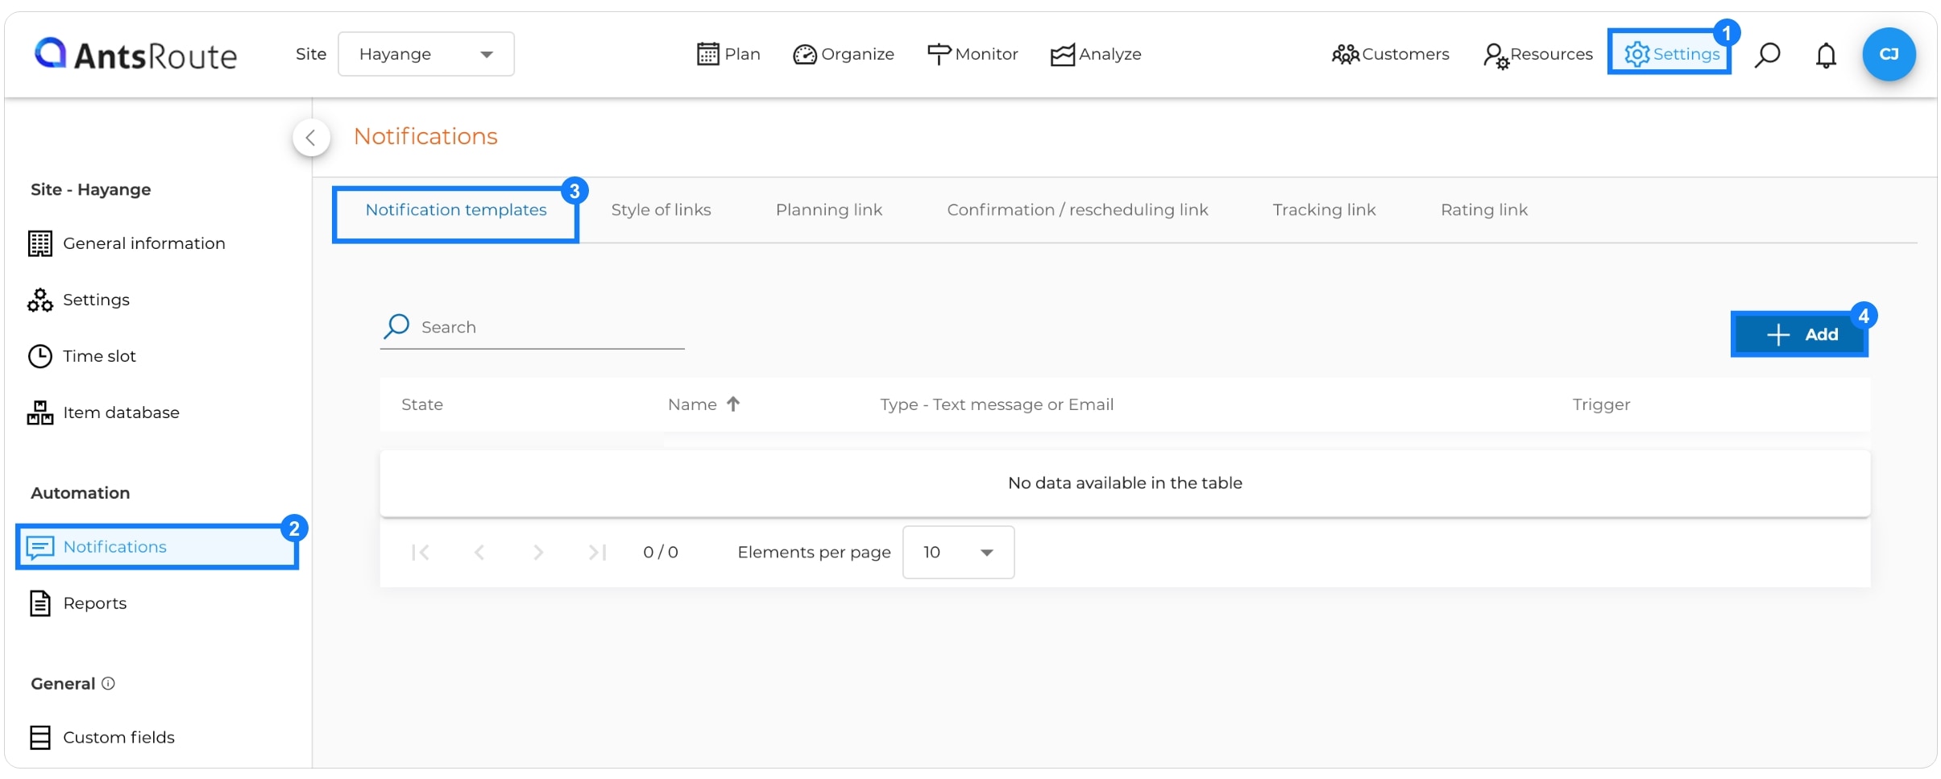Click the Reports document icon
This screenshot has height=779, width=1941.
coord(40,603)
